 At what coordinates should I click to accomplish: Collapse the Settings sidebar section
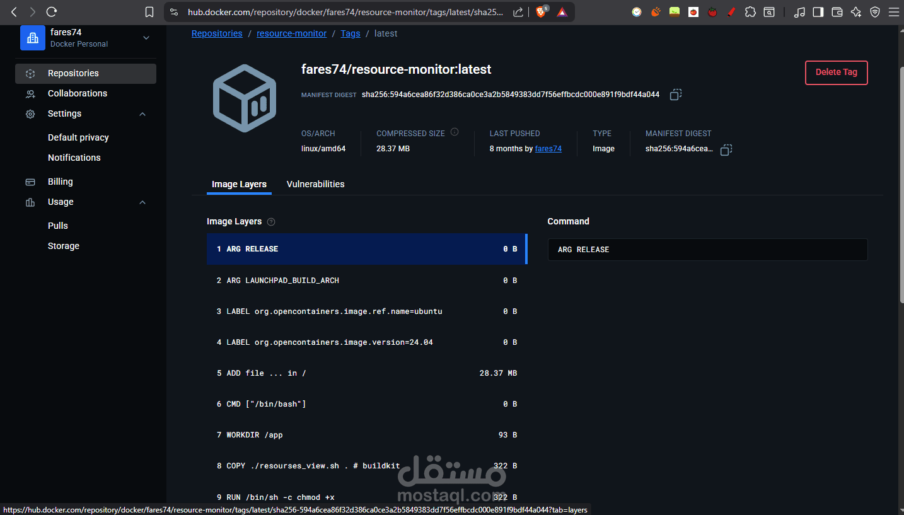[x=142, y=114]
